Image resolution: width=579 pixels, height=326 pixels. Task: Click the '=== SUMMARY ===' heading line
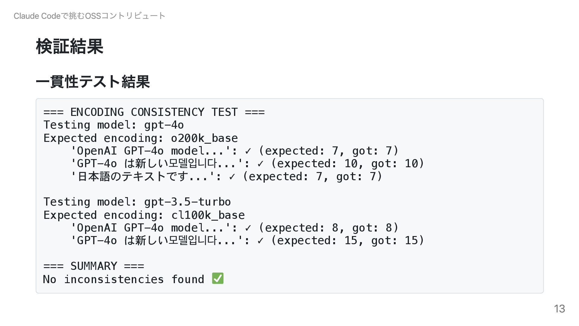click(x=94, y=266)
